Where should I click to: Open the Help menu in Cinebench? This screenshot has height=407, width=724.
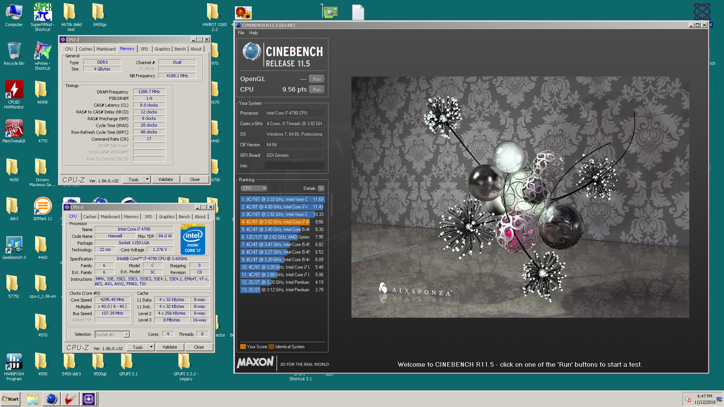click(x=253, y=33)
